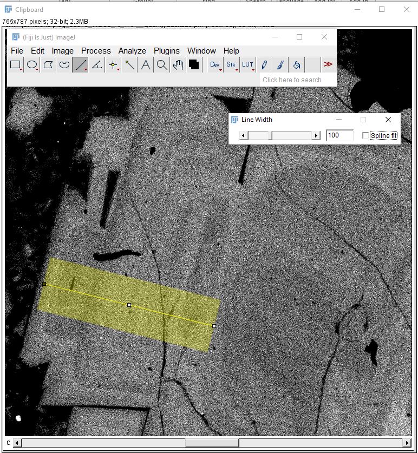The height and width of the screenshot is (453, 418).
Task: Open the Dev tools dropdown
Action: [x=215, y=65]
